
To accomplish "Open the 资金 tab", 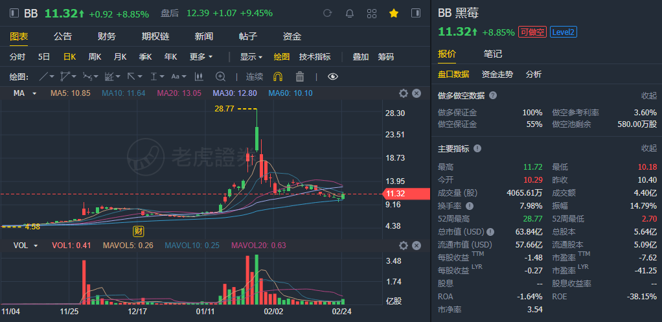I will (292, 37).
